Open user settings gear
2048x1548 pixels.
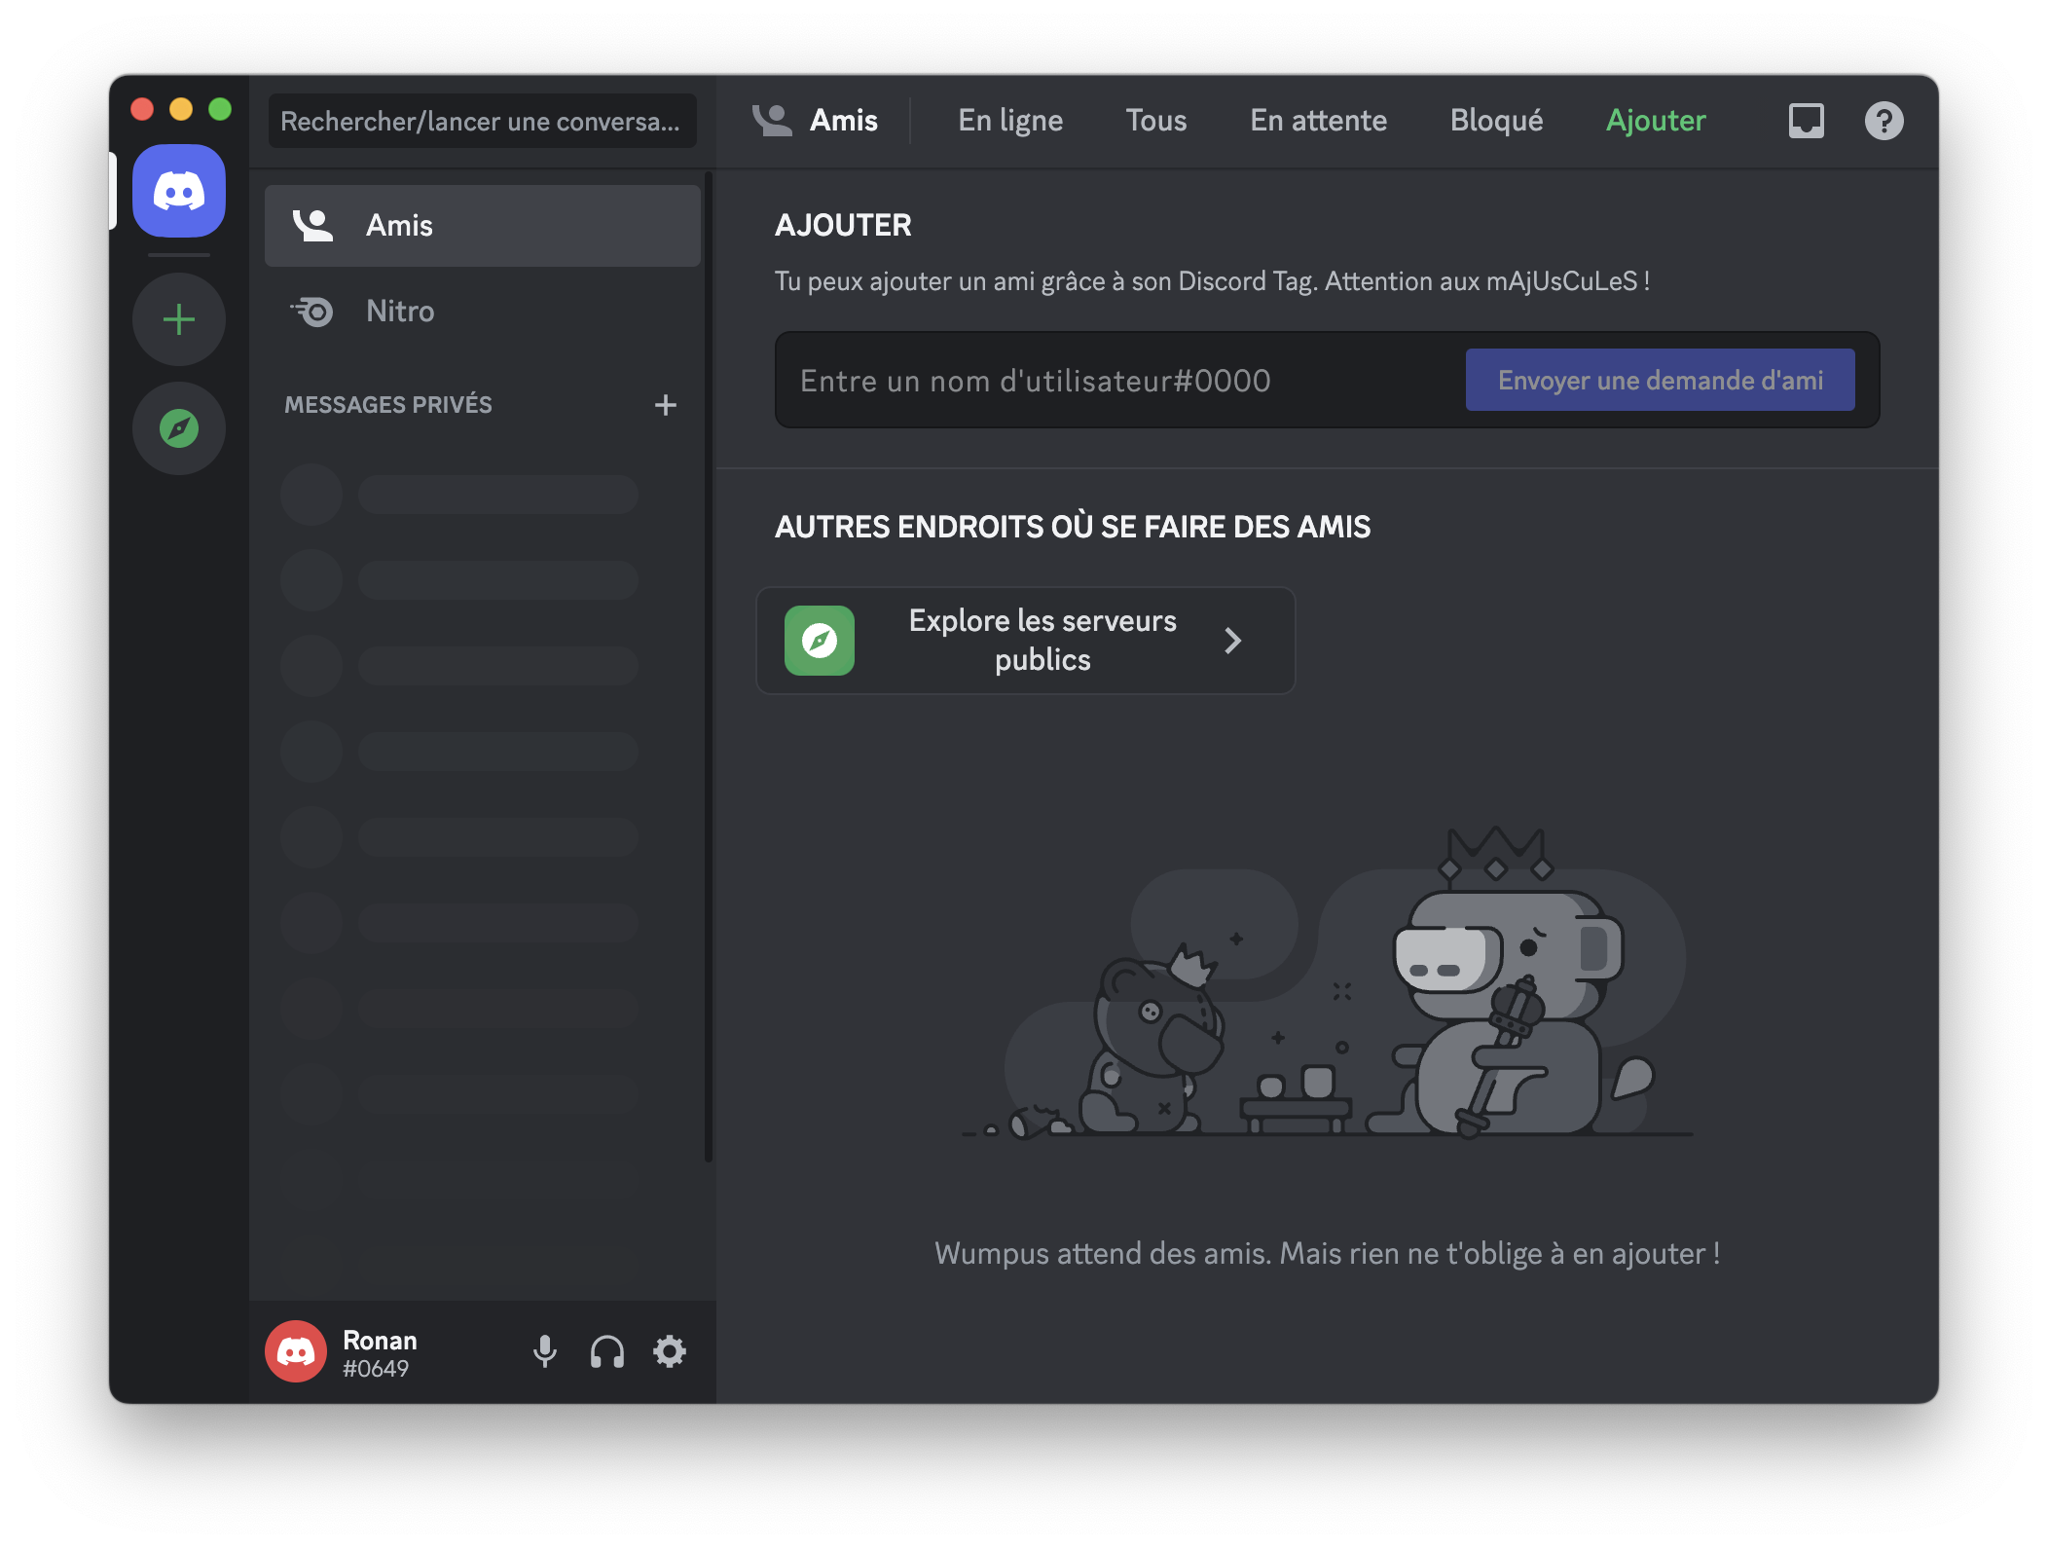click(x=670, y=1351)
